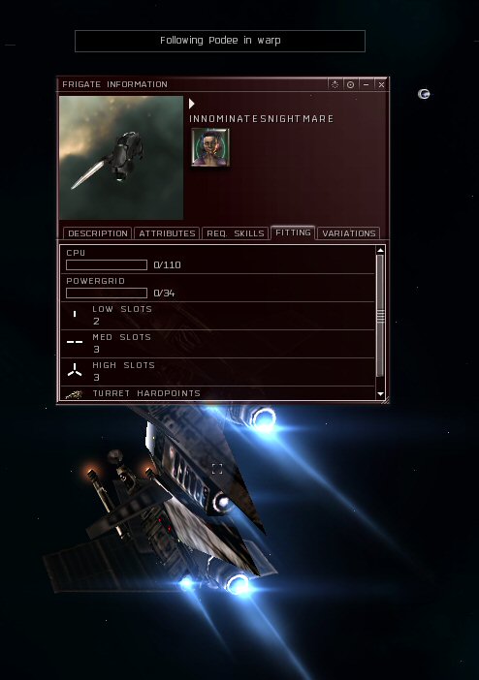Minimize the Frigate Information window

coord(367,84)
